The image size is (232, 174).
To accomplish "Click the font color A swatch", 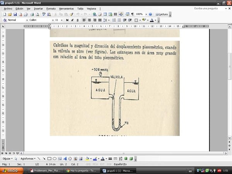I will pos(152,20).
